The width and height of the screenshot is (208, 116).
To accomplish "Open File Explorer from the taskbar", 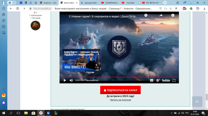I will (x=26, y=113).
